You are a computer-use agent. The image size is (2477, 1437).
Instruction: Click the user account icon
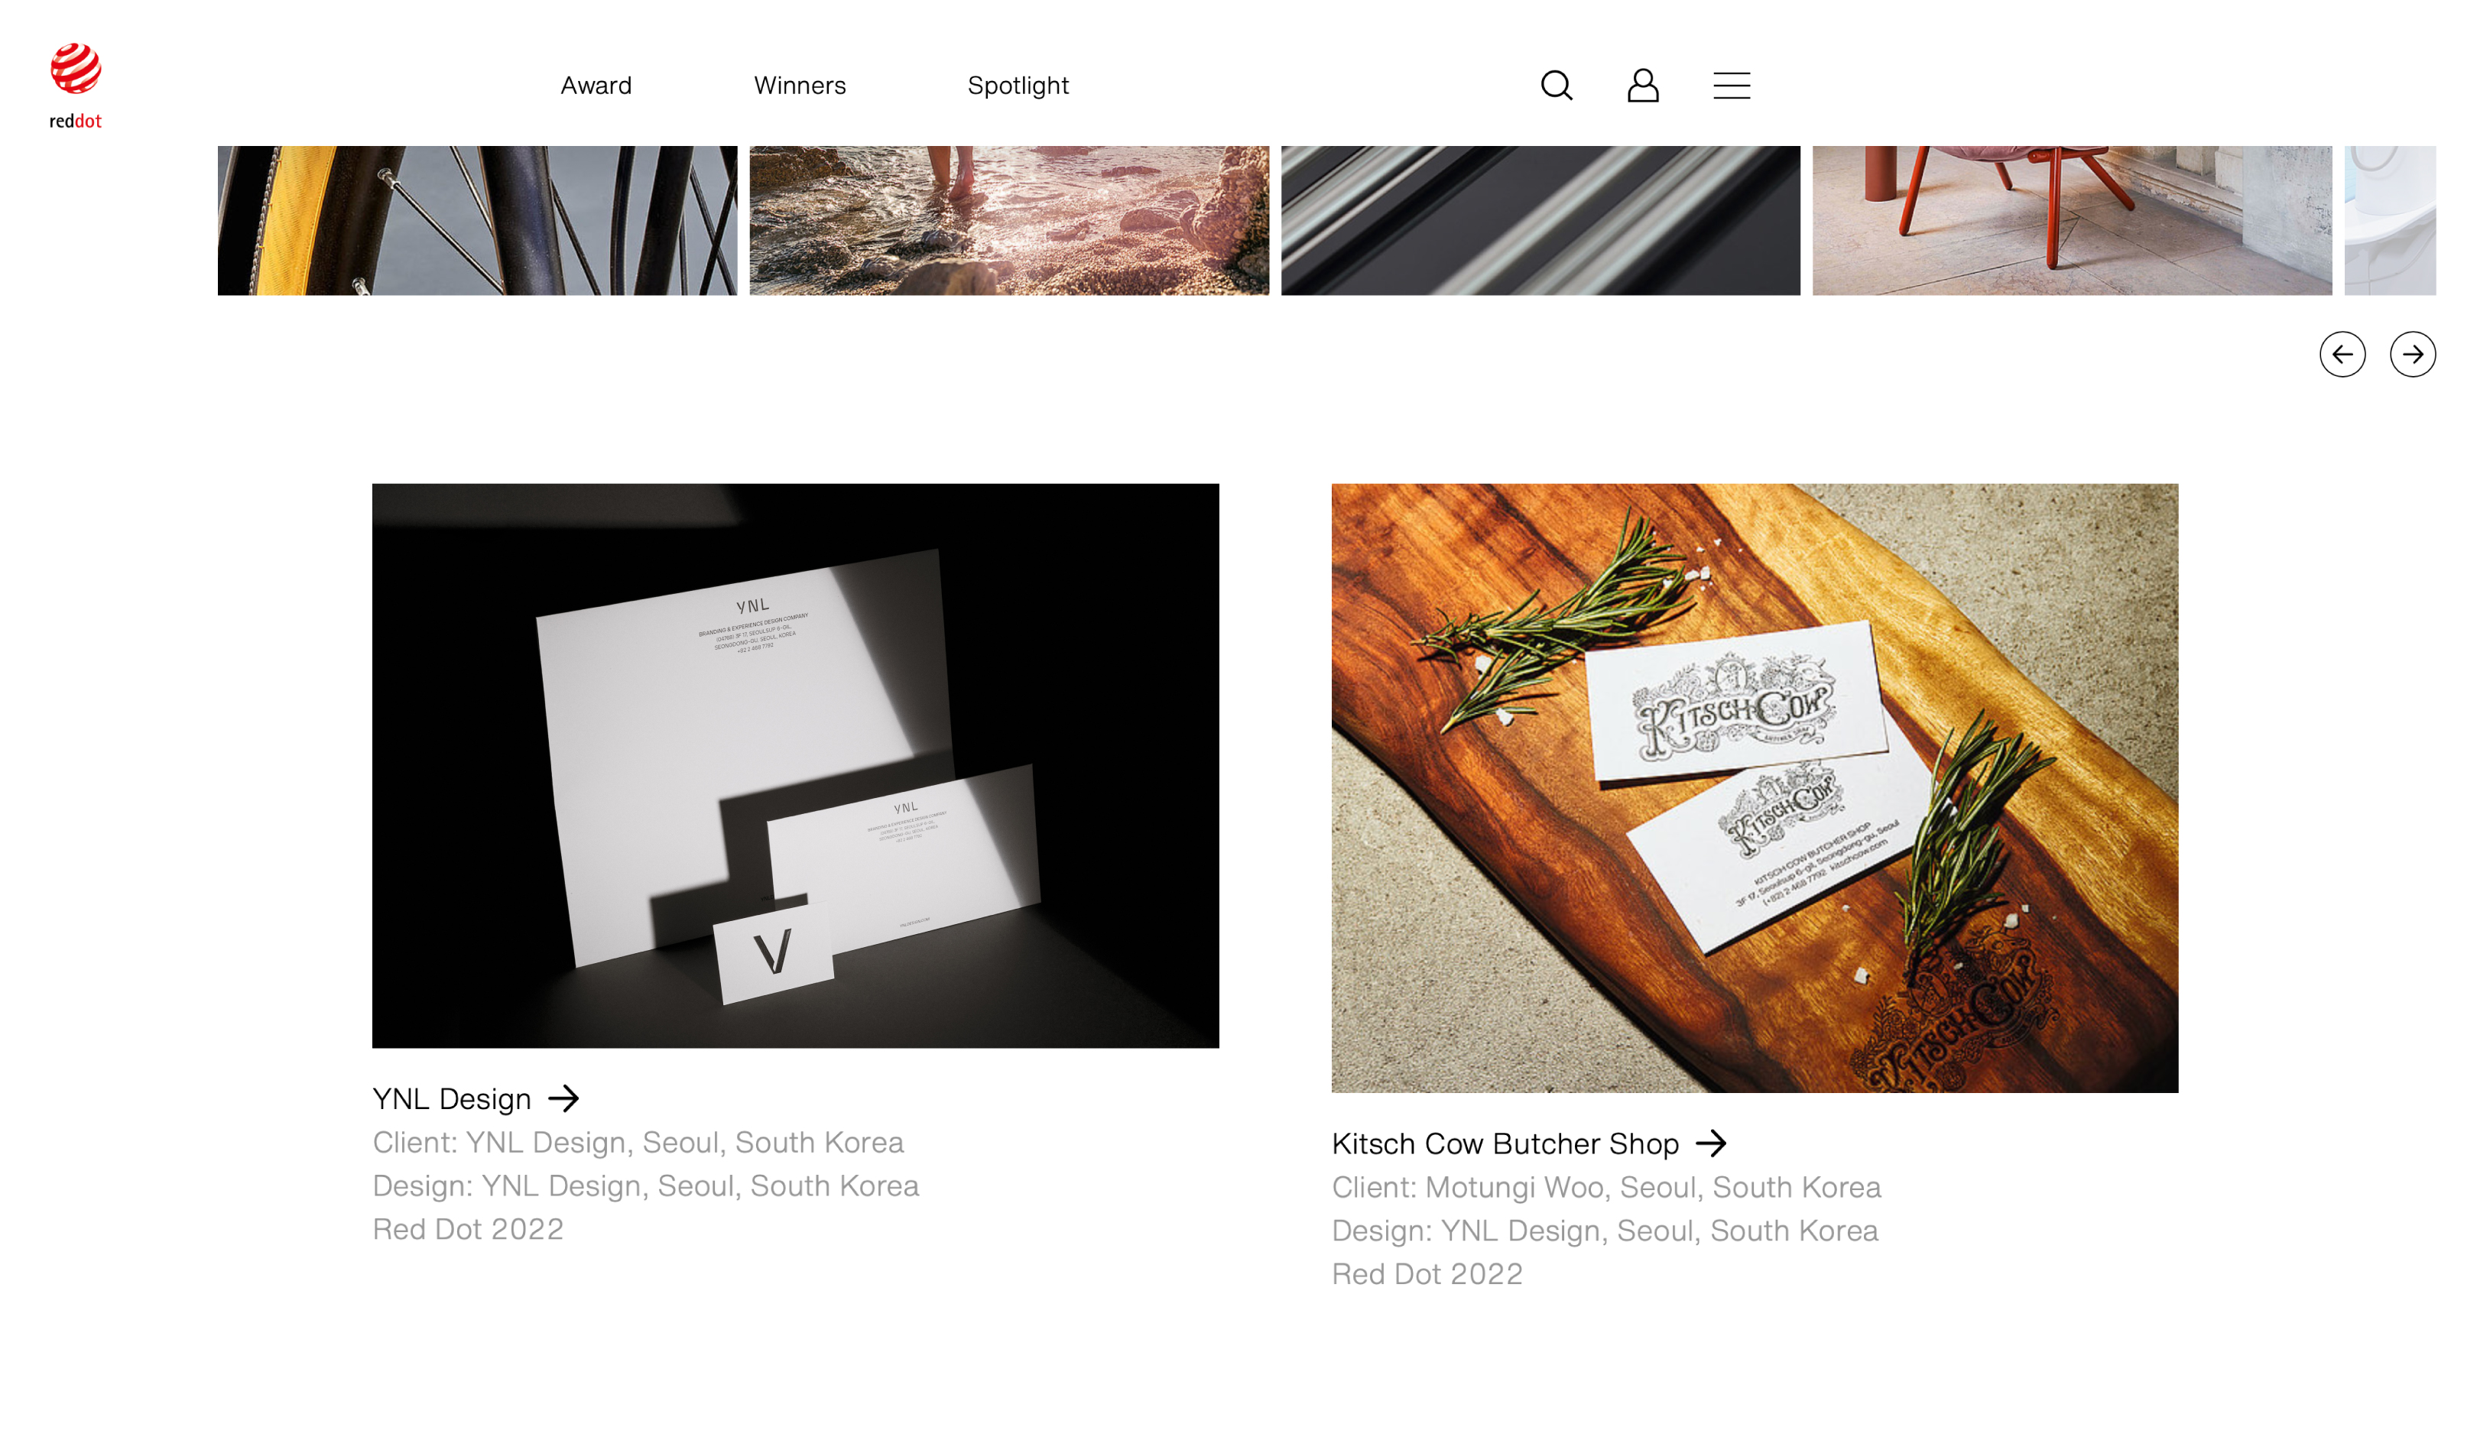1642,86
